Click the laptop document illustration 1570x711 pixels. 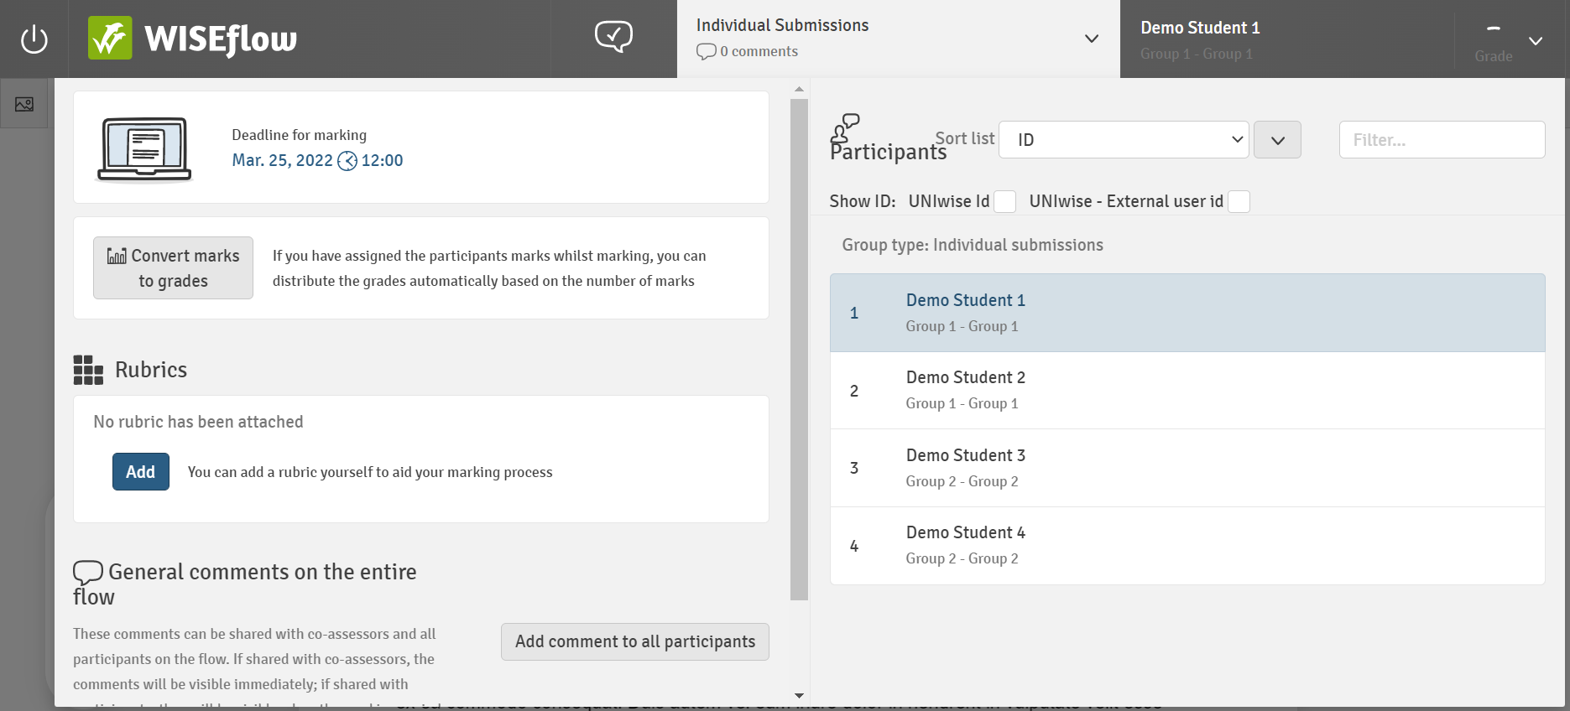point(144,149)
